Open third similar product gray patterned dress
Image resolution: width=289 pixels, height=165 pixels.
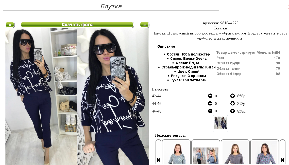point(235,153)
